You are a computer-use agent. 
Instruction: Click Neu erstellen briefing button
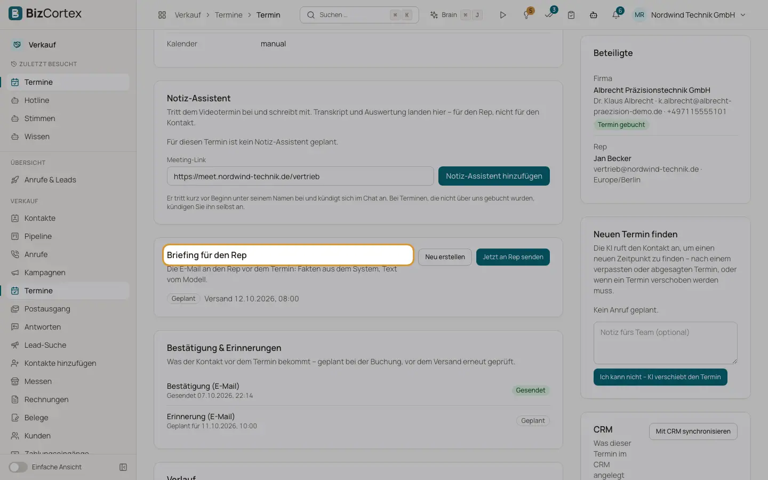tap(445, 257)
